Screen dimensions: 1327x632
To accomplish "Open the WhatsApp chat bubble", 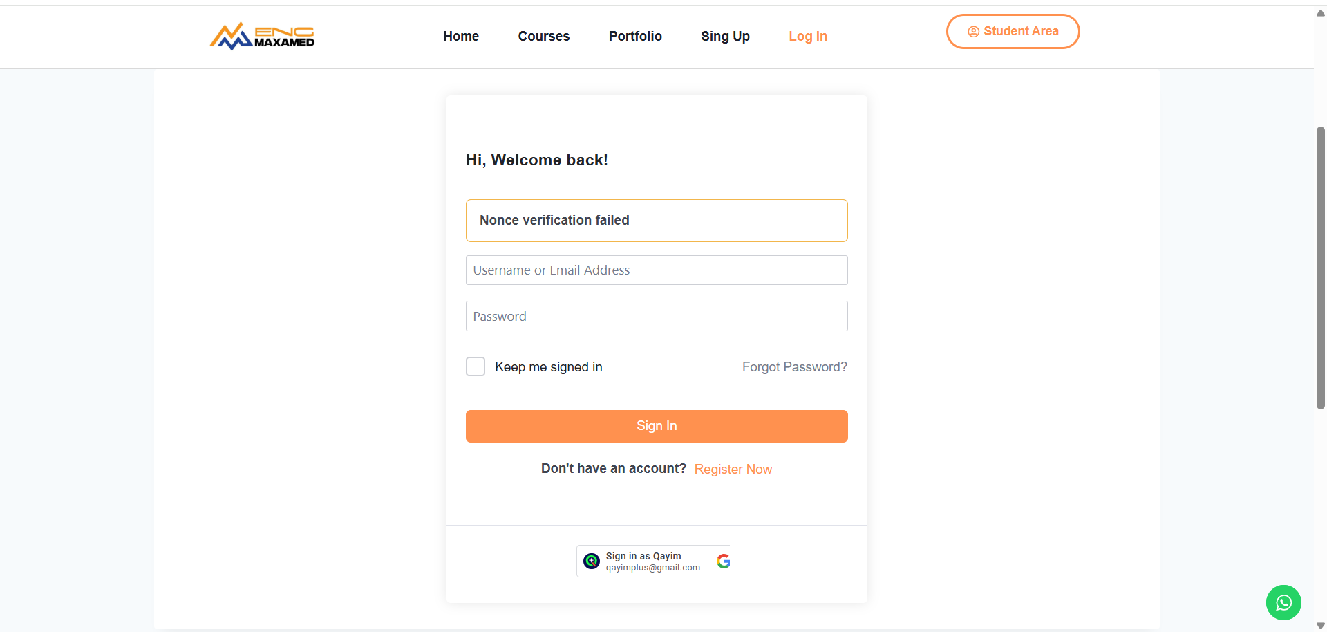I will click(x=1283, y=603).
